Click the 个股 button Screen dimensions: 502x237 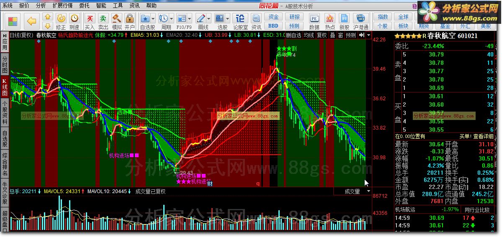pyautogui.click(x=383, y=26)
